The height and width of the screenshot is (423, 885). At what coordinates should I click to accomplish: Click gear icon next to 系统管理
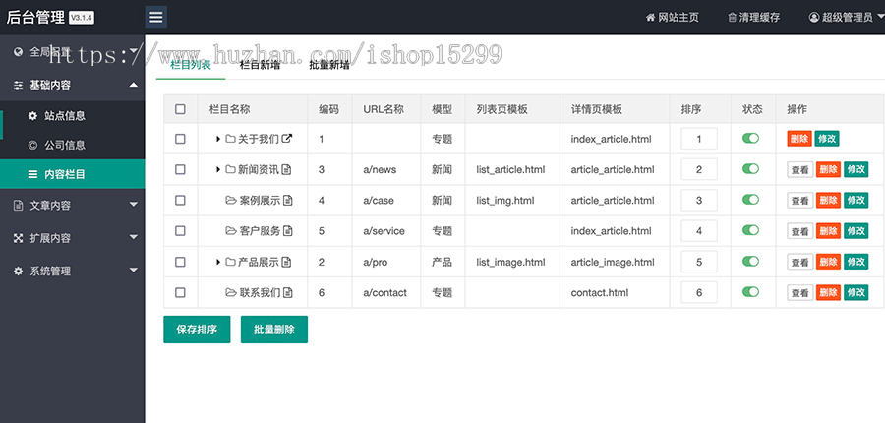[x=18, y=272]
